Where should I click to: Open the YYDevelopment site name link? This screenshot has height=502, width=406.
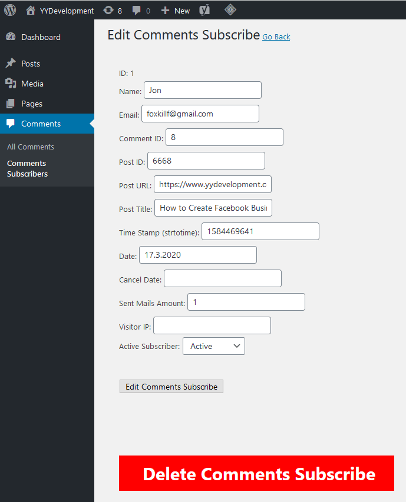(x=67, y=11)
